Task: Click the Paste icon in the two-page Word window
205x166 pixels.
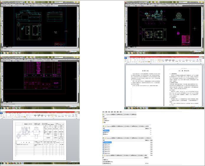Action: 126,60
